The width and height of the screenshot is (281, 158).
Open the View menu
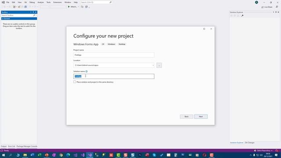(x=19, y=2)
